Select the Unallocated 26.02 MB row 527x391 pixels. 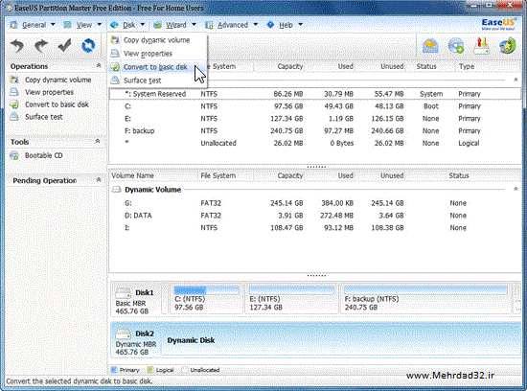(315, 143)
